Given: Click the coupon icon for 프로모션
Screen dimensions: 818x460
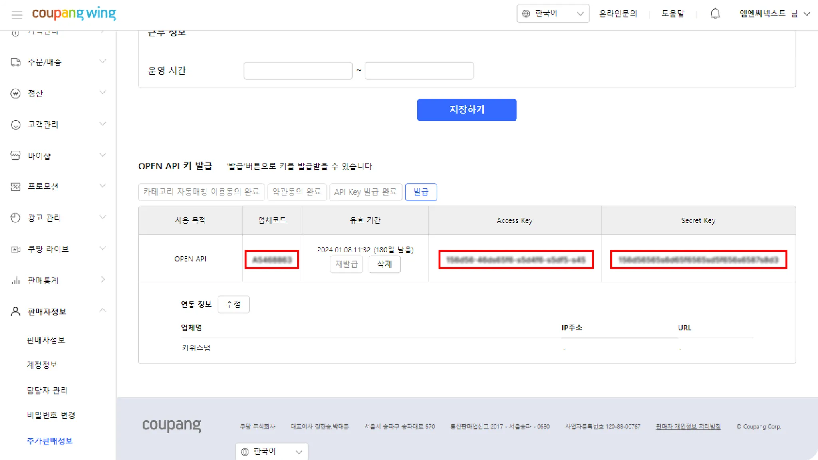Looking at the screenshot, I should pyautogui.click(x=16, y=187).
